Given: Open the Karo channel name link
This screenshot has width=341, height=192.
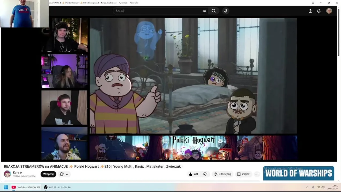Looking at the screenshot, I should [x=16, y=173].
